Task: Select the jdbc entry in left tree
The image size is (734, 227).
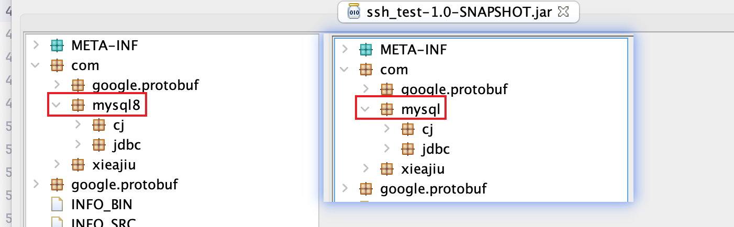Action: (127, 145)
